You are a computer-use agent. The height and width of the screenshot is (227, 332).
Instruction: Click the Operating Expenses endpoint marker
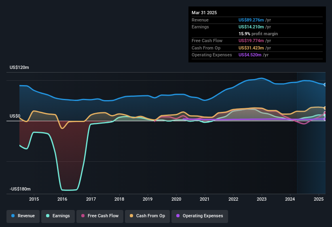pyautogui.click(x=325, y=119)
